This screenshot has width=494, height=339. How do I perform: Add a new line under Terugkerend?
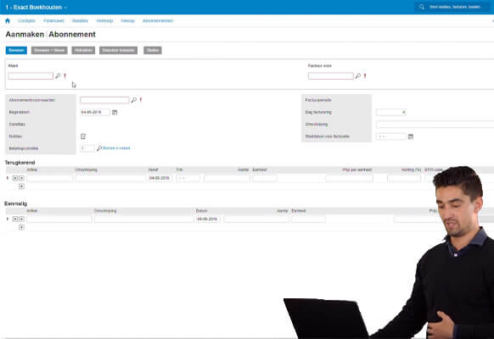[x=21, y=186]
